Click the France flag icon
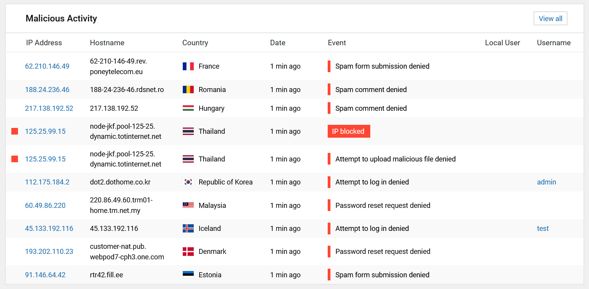This screenshot has width=589, height=289. pos(188,66)
